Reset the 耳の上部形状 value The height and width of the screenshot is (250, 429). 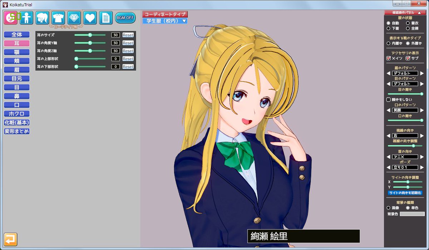(x=128, y=59)
